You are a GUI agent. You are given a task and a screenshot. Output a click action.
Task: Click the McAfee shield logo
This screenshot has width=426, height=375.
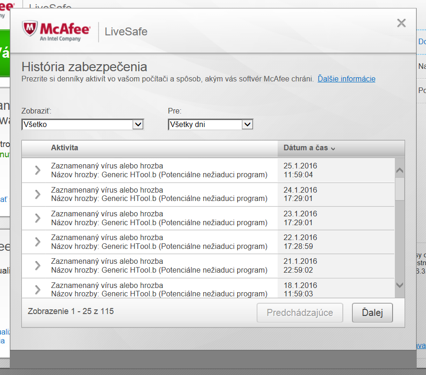point(30,28)
